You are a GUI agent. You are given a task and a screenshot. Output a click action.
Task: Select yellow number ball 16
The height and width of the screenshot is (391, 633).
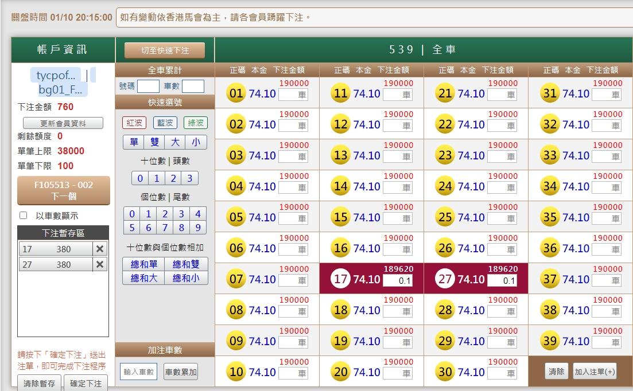341,248
